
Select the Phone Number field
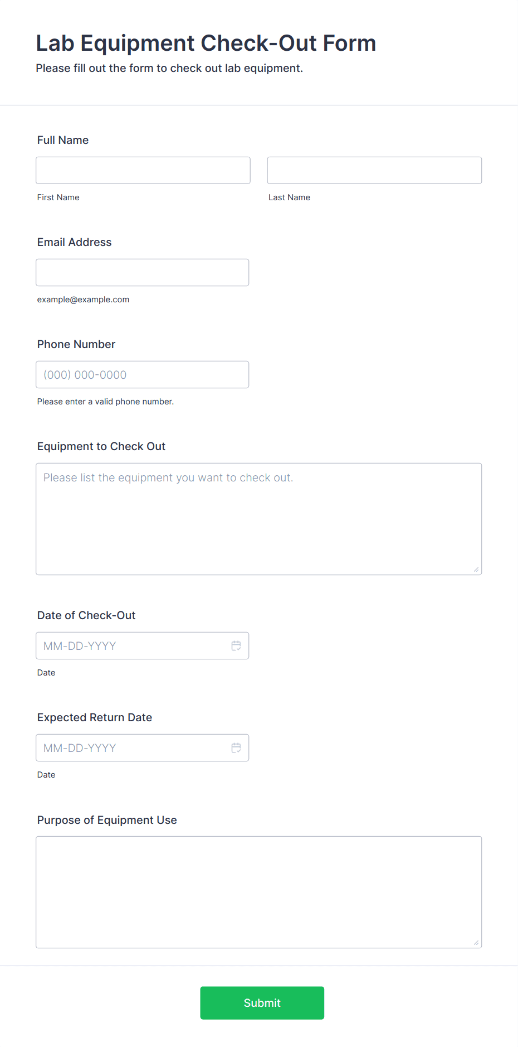143,374
